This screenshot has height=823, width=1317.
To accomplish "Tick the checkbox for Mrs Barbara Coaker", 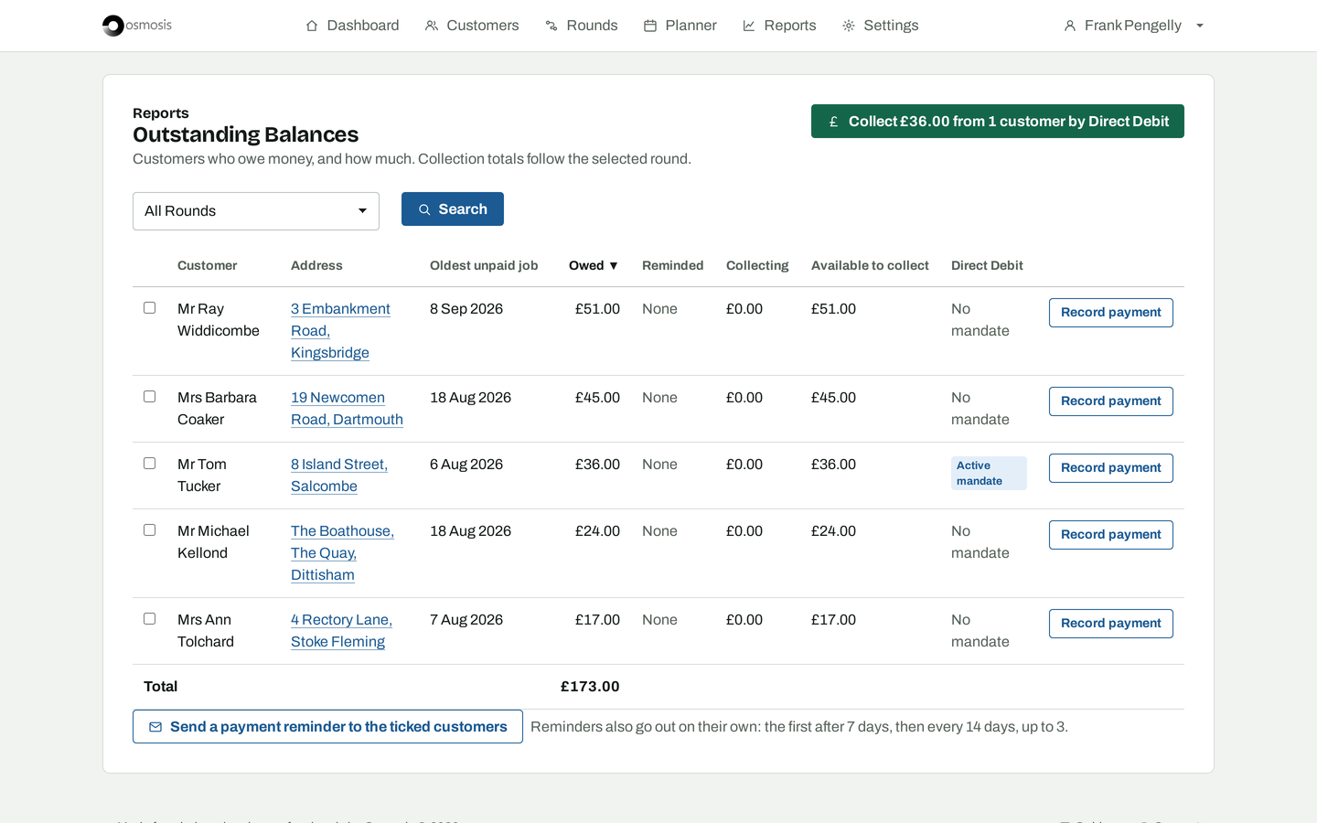I will [x=150, y=397].
